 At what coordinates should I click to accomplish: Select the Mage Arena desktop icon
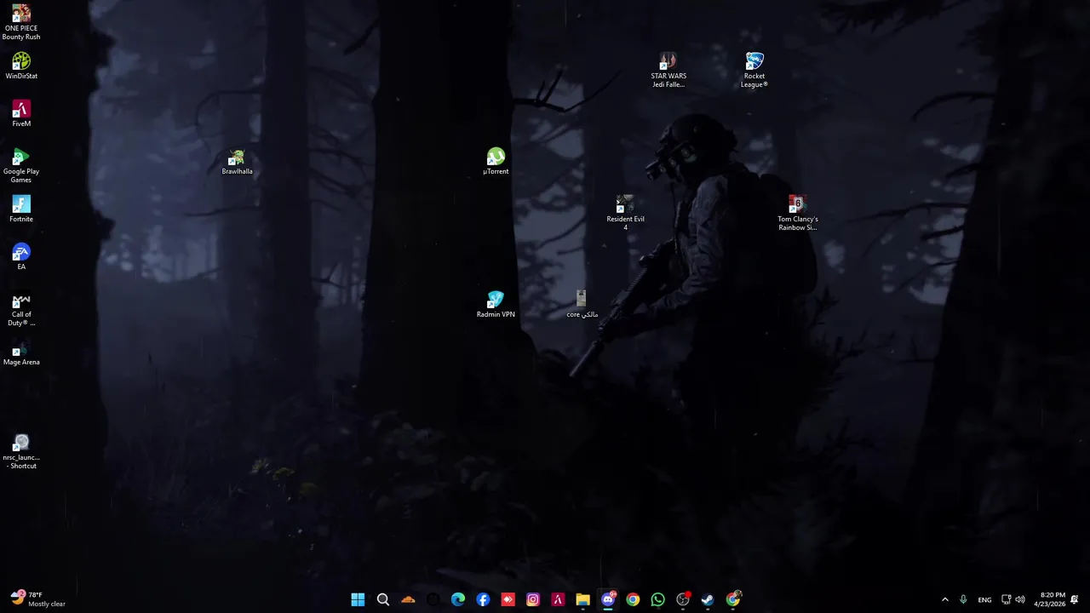point(21,352)
